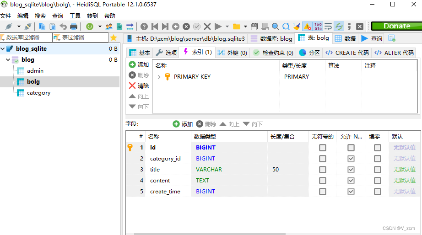Screen dimensions: 422x235
Task: Click the search and replace icon
Action: (286, 27)
